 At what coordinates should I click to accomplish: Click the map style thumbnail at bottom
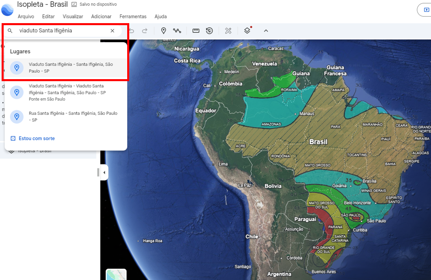(x=116, y=275)
